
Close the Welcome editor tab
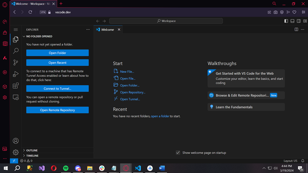coord(119,30)
